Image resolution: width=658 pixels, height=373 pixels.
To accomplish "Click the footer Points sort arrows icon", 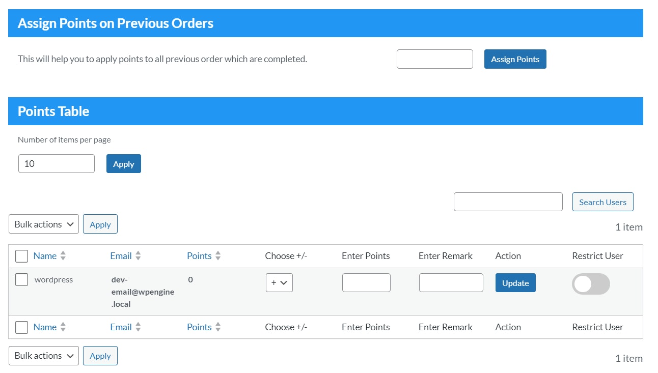I will pyautogui.click(x=218, y=327).
